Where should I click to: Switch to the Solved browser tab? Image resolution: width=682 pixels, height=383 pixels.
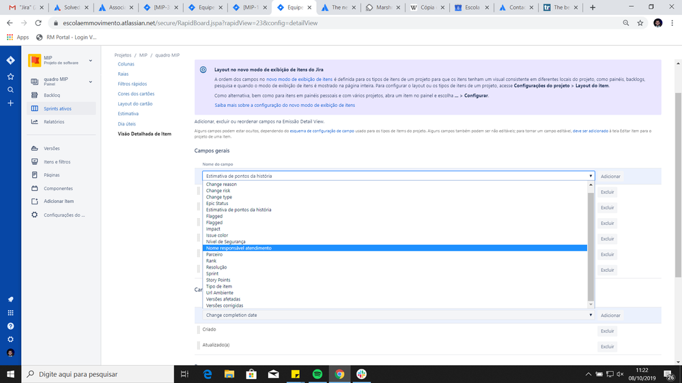pyautogui.click(x=70, y=7)
